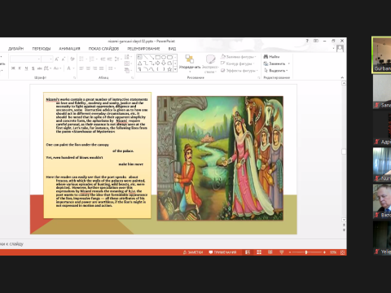Viewport: 391px width, 293px height.
Task: Open the Выделить select menu
Action: pyautogui.click(x=275, y=70)
